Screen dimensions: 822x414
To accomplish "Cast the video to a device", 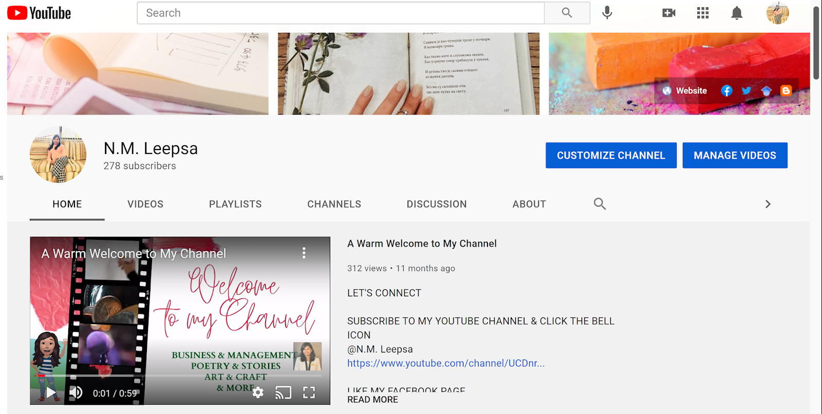I will (283, 393).
